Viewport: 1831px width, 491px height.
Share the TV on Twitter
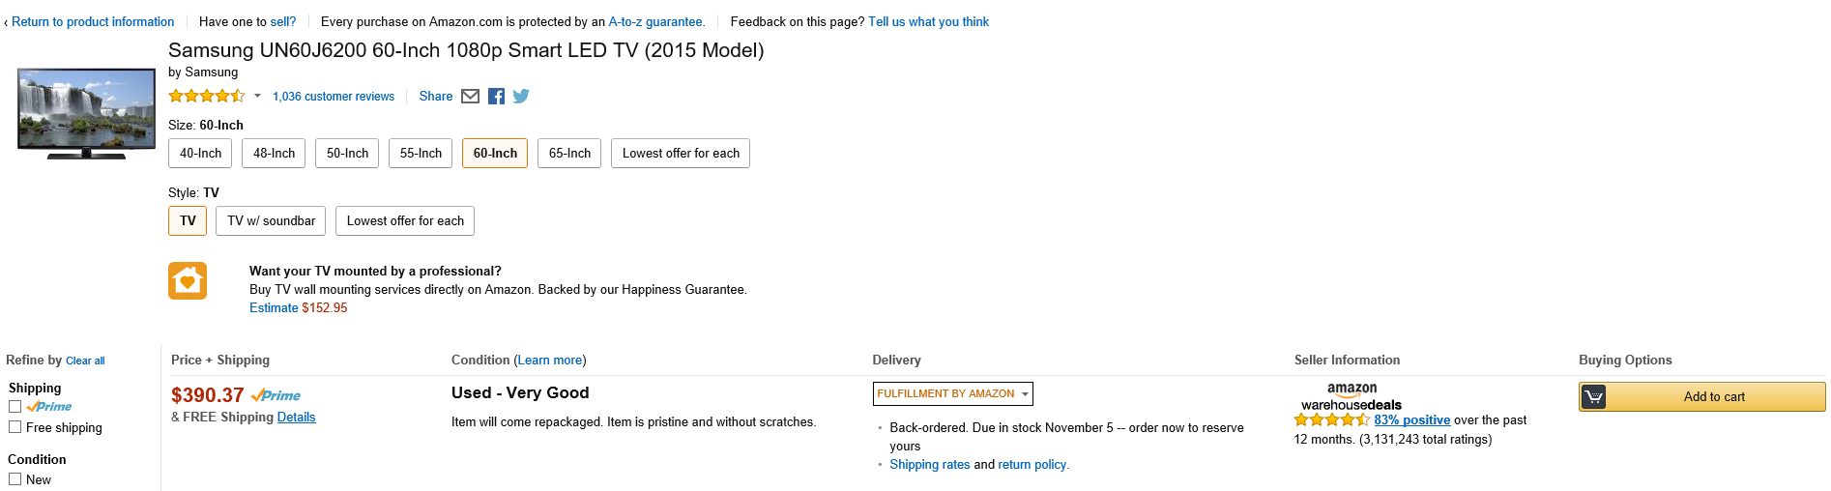point(521,96)
